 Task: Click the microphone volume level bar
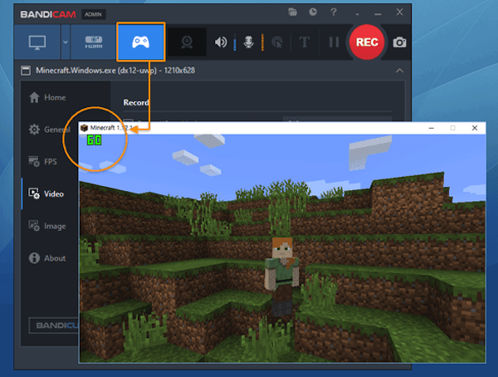[262, 42]
